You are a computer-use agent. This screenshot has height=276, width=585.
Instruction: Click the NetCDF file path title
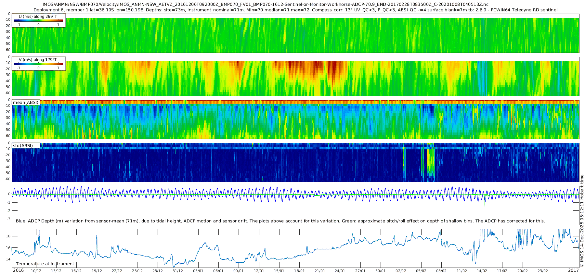tap(265, 5)
